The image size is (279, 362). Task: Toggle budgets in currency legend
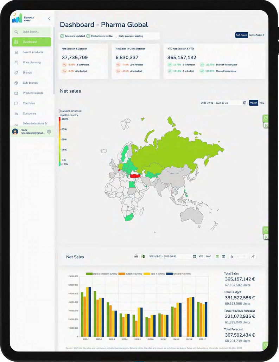131,274
